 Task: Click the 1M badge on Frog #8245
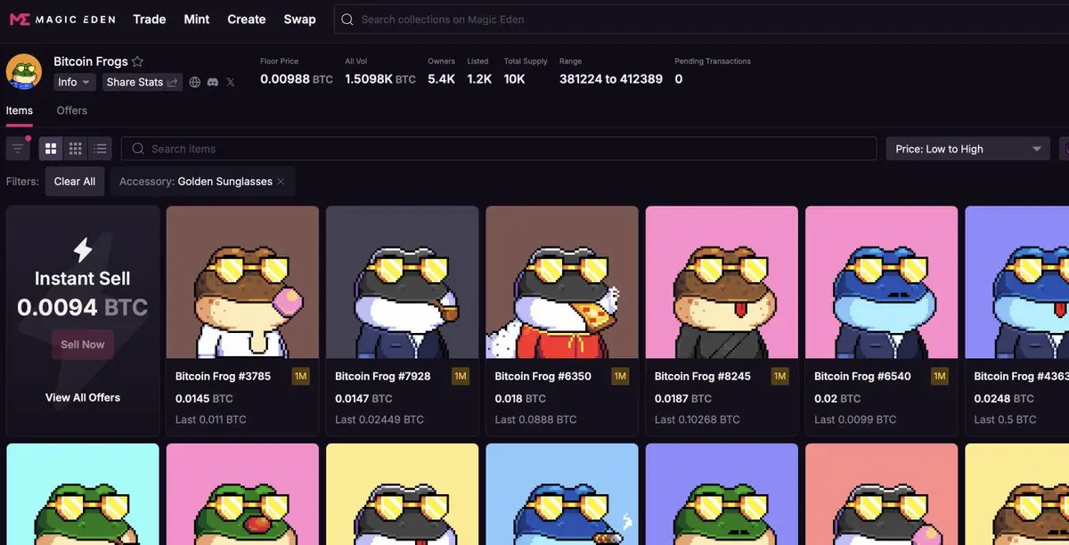click(780, 377)
